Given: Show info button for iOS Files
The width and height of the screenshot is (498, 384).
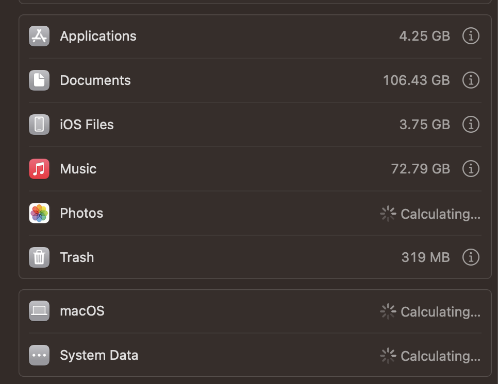Looking at the screenshot, I should click(x=471, y=124).
